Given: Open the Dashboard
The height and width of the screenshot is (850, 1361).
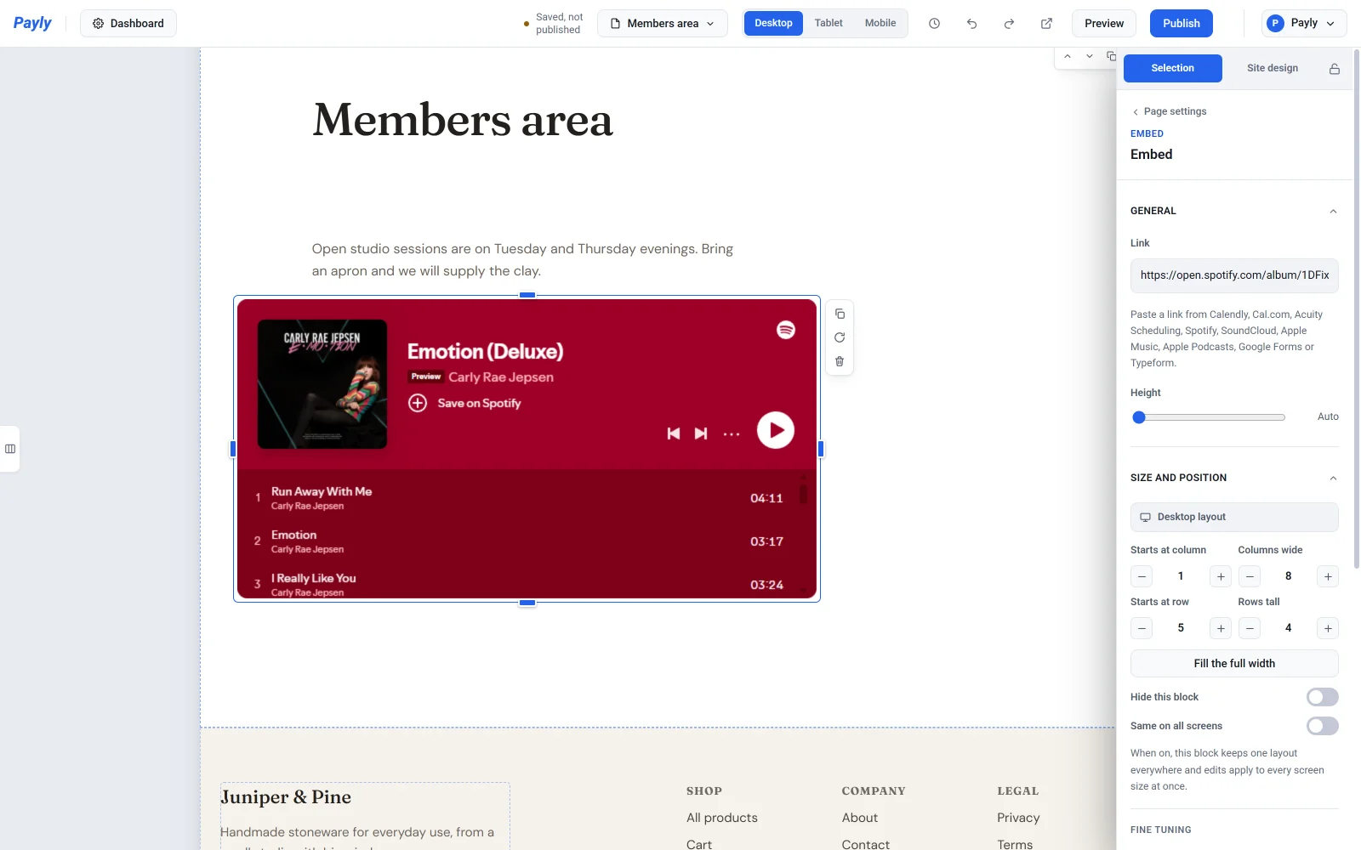Looking at the screenshot, I should (128, 24).
